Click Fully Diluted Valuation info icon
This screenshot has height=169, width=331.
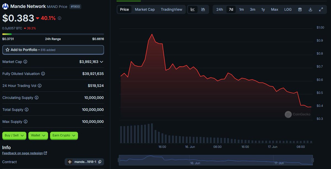(x=43, y=74)
